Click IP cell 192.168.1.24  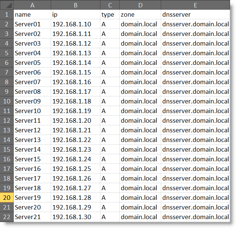coord(76,159)
